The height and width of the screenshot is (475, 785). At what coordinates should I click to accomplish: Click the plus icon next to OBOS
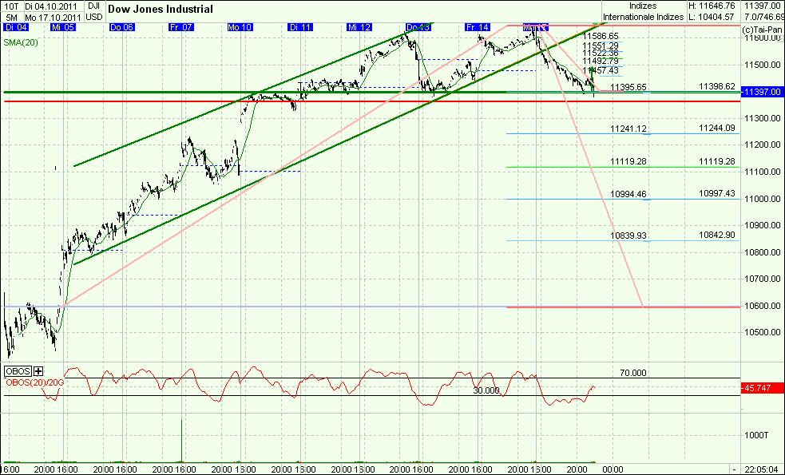[x=39, y=371]
